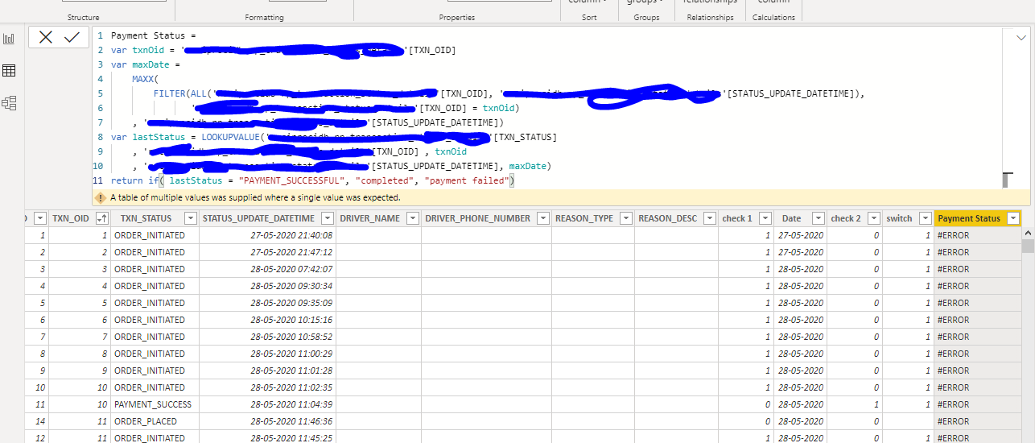Click the Relationships ribbon group label
The width and height of the screenshot is (1035, 443).
click(x=711, y=17)
